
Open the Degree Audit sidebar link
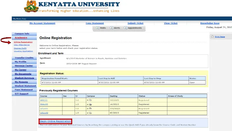tap(20, 48)
